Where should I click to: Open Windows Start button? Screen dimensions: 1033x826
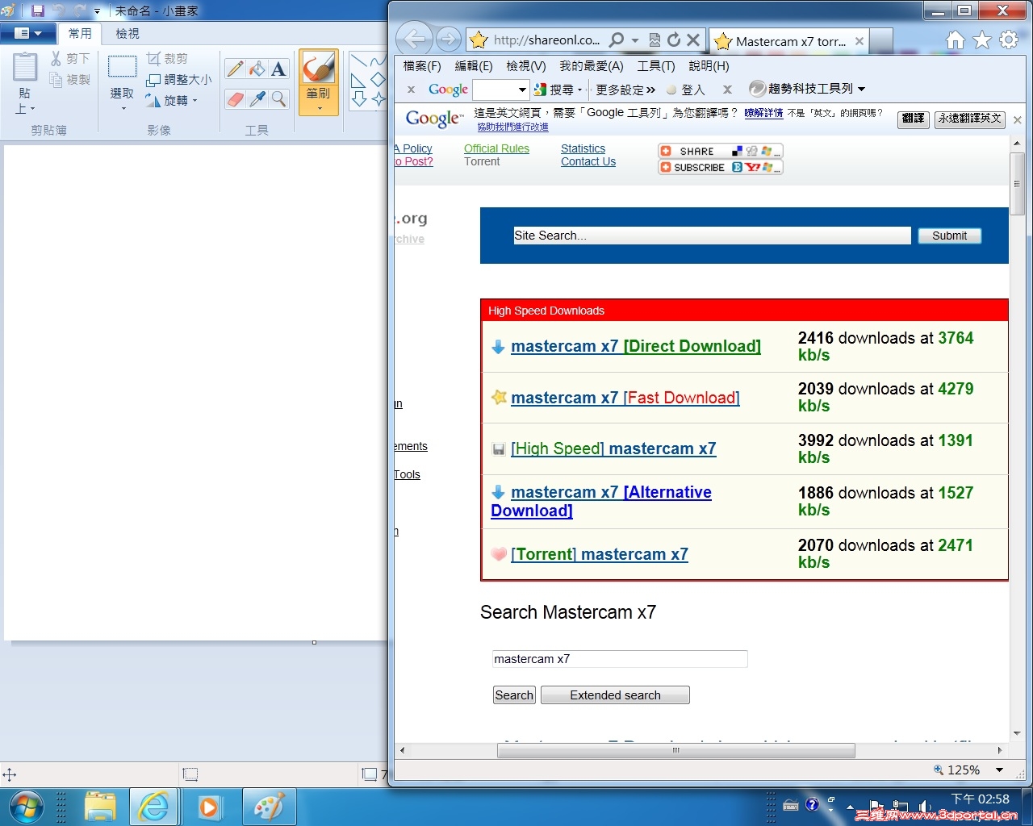[25, 807]
